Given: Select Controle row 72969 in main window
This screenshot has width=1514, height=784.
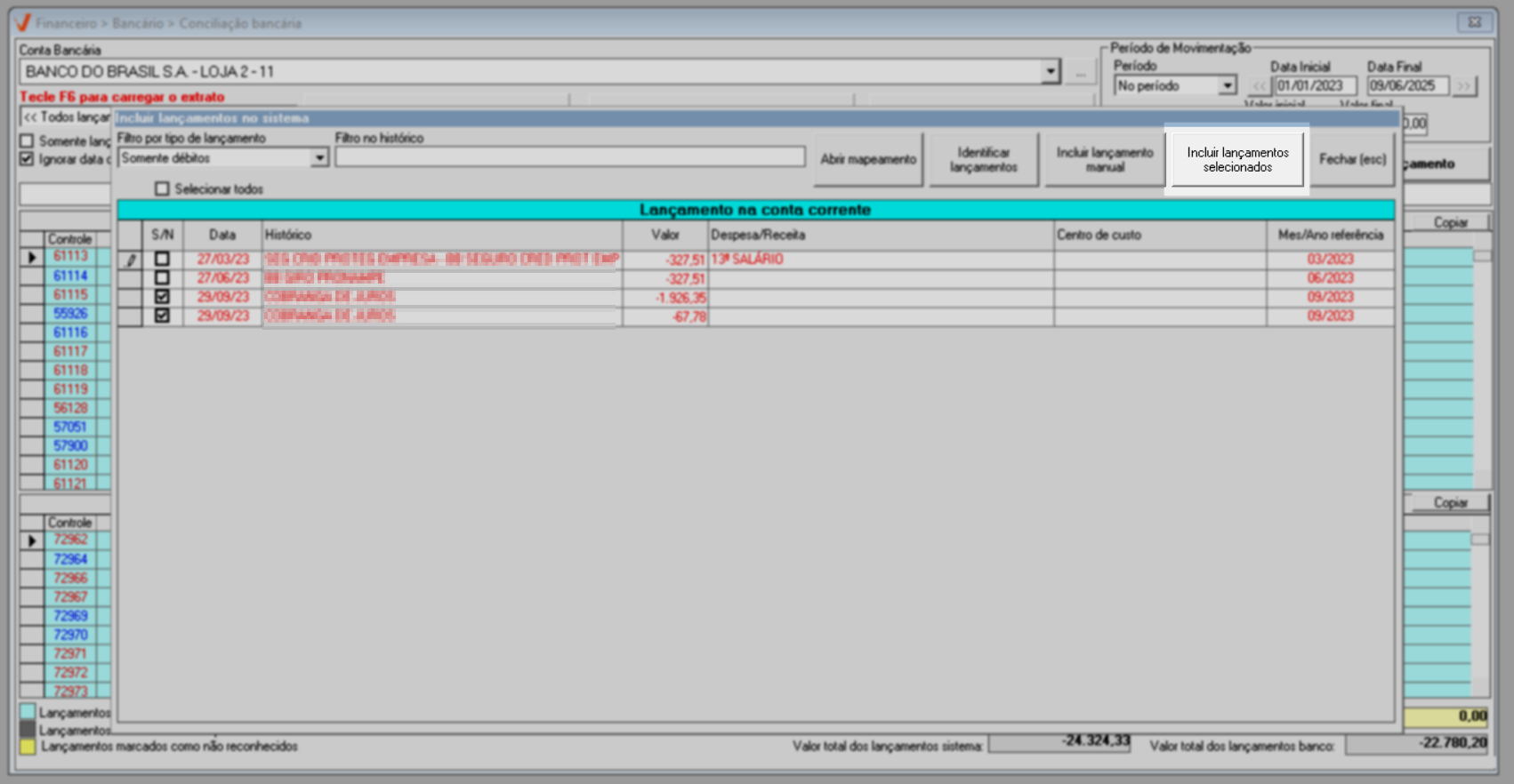Looking at the screenshot, I should click(x=70, y=616).
